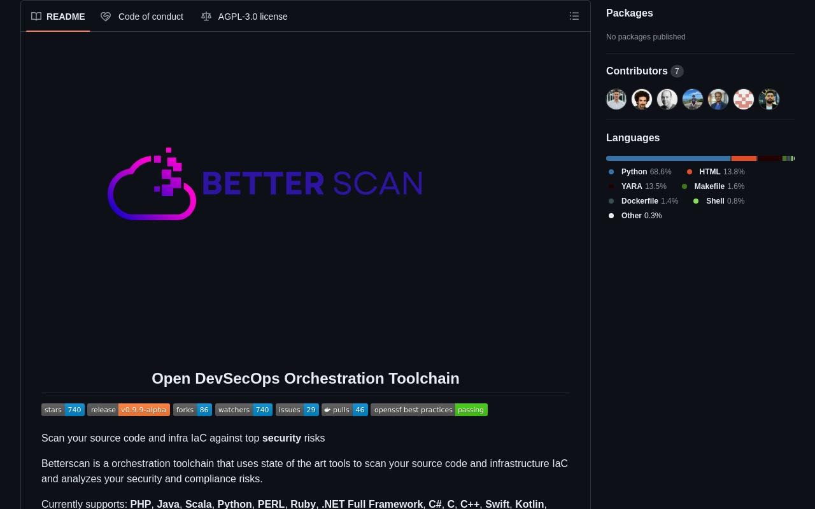Open third contributor avatar, grayscale portrait
The height and width of the screenshot is (509, 815).
click(667, 99)
